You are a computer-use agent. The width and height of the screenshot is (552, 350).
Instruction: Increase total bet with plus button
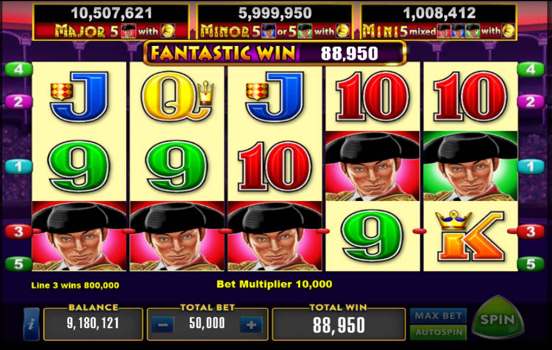(251, 325)
